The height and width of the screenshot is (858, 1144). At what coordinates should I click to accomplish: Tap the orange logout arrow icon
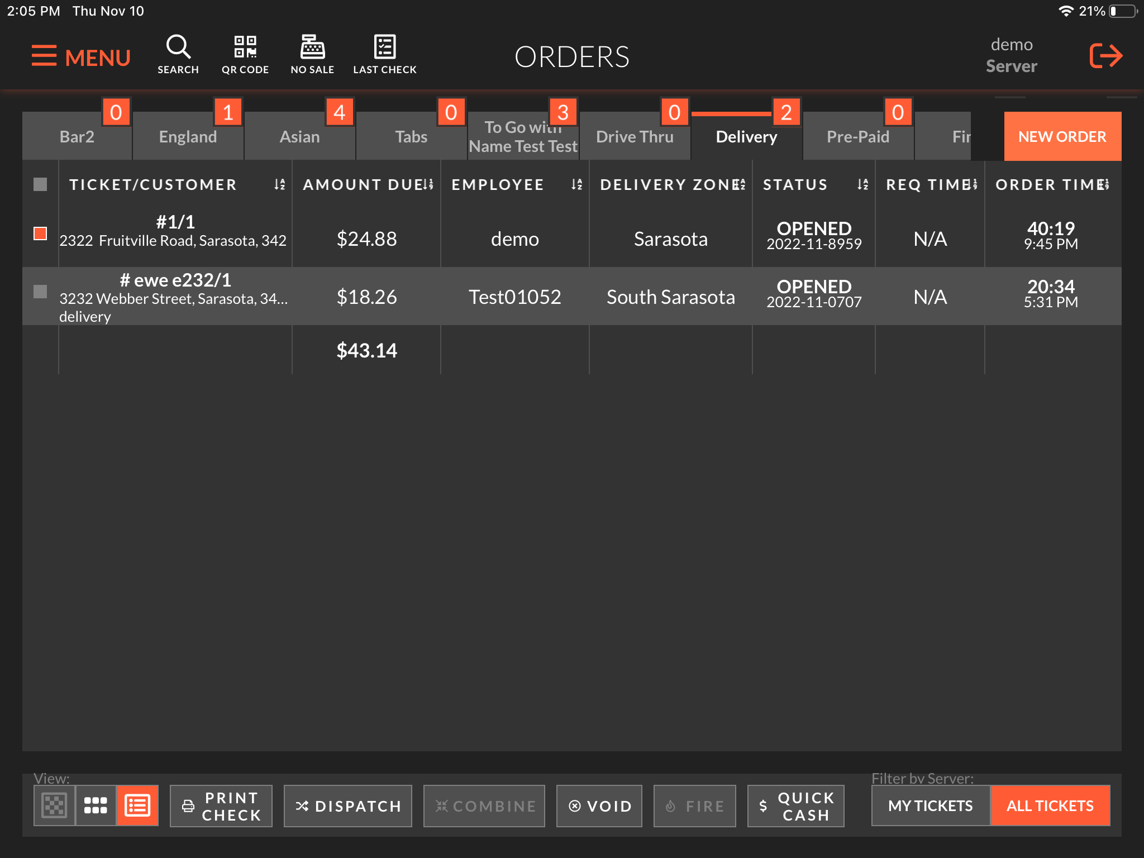[x=1105, y=56]
